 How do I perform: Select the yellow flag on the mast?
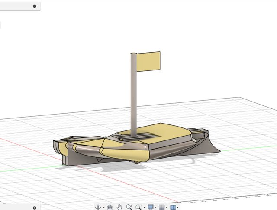pos(148,61)
